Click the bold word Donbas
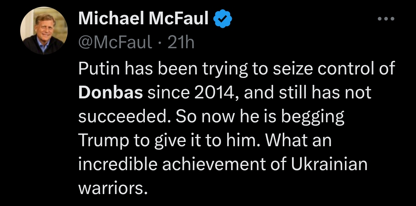This screenshot has width=416, height=206. point(110,93)
